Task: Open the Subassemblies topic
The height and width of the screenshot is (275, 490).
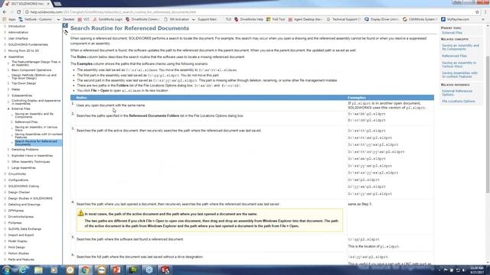Action: [x=22, y=95]
